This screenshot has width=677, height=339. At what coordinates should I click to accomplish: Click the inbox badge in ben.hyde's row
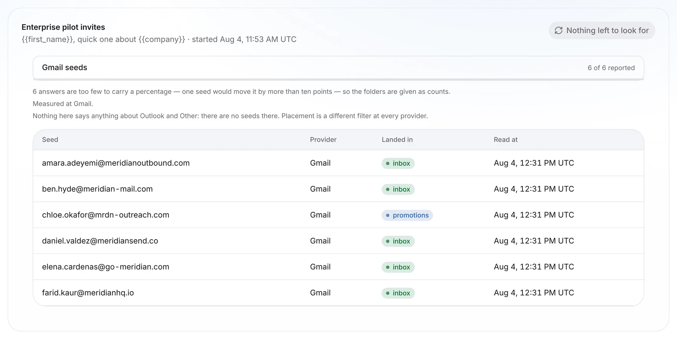(x=398, y=189)
